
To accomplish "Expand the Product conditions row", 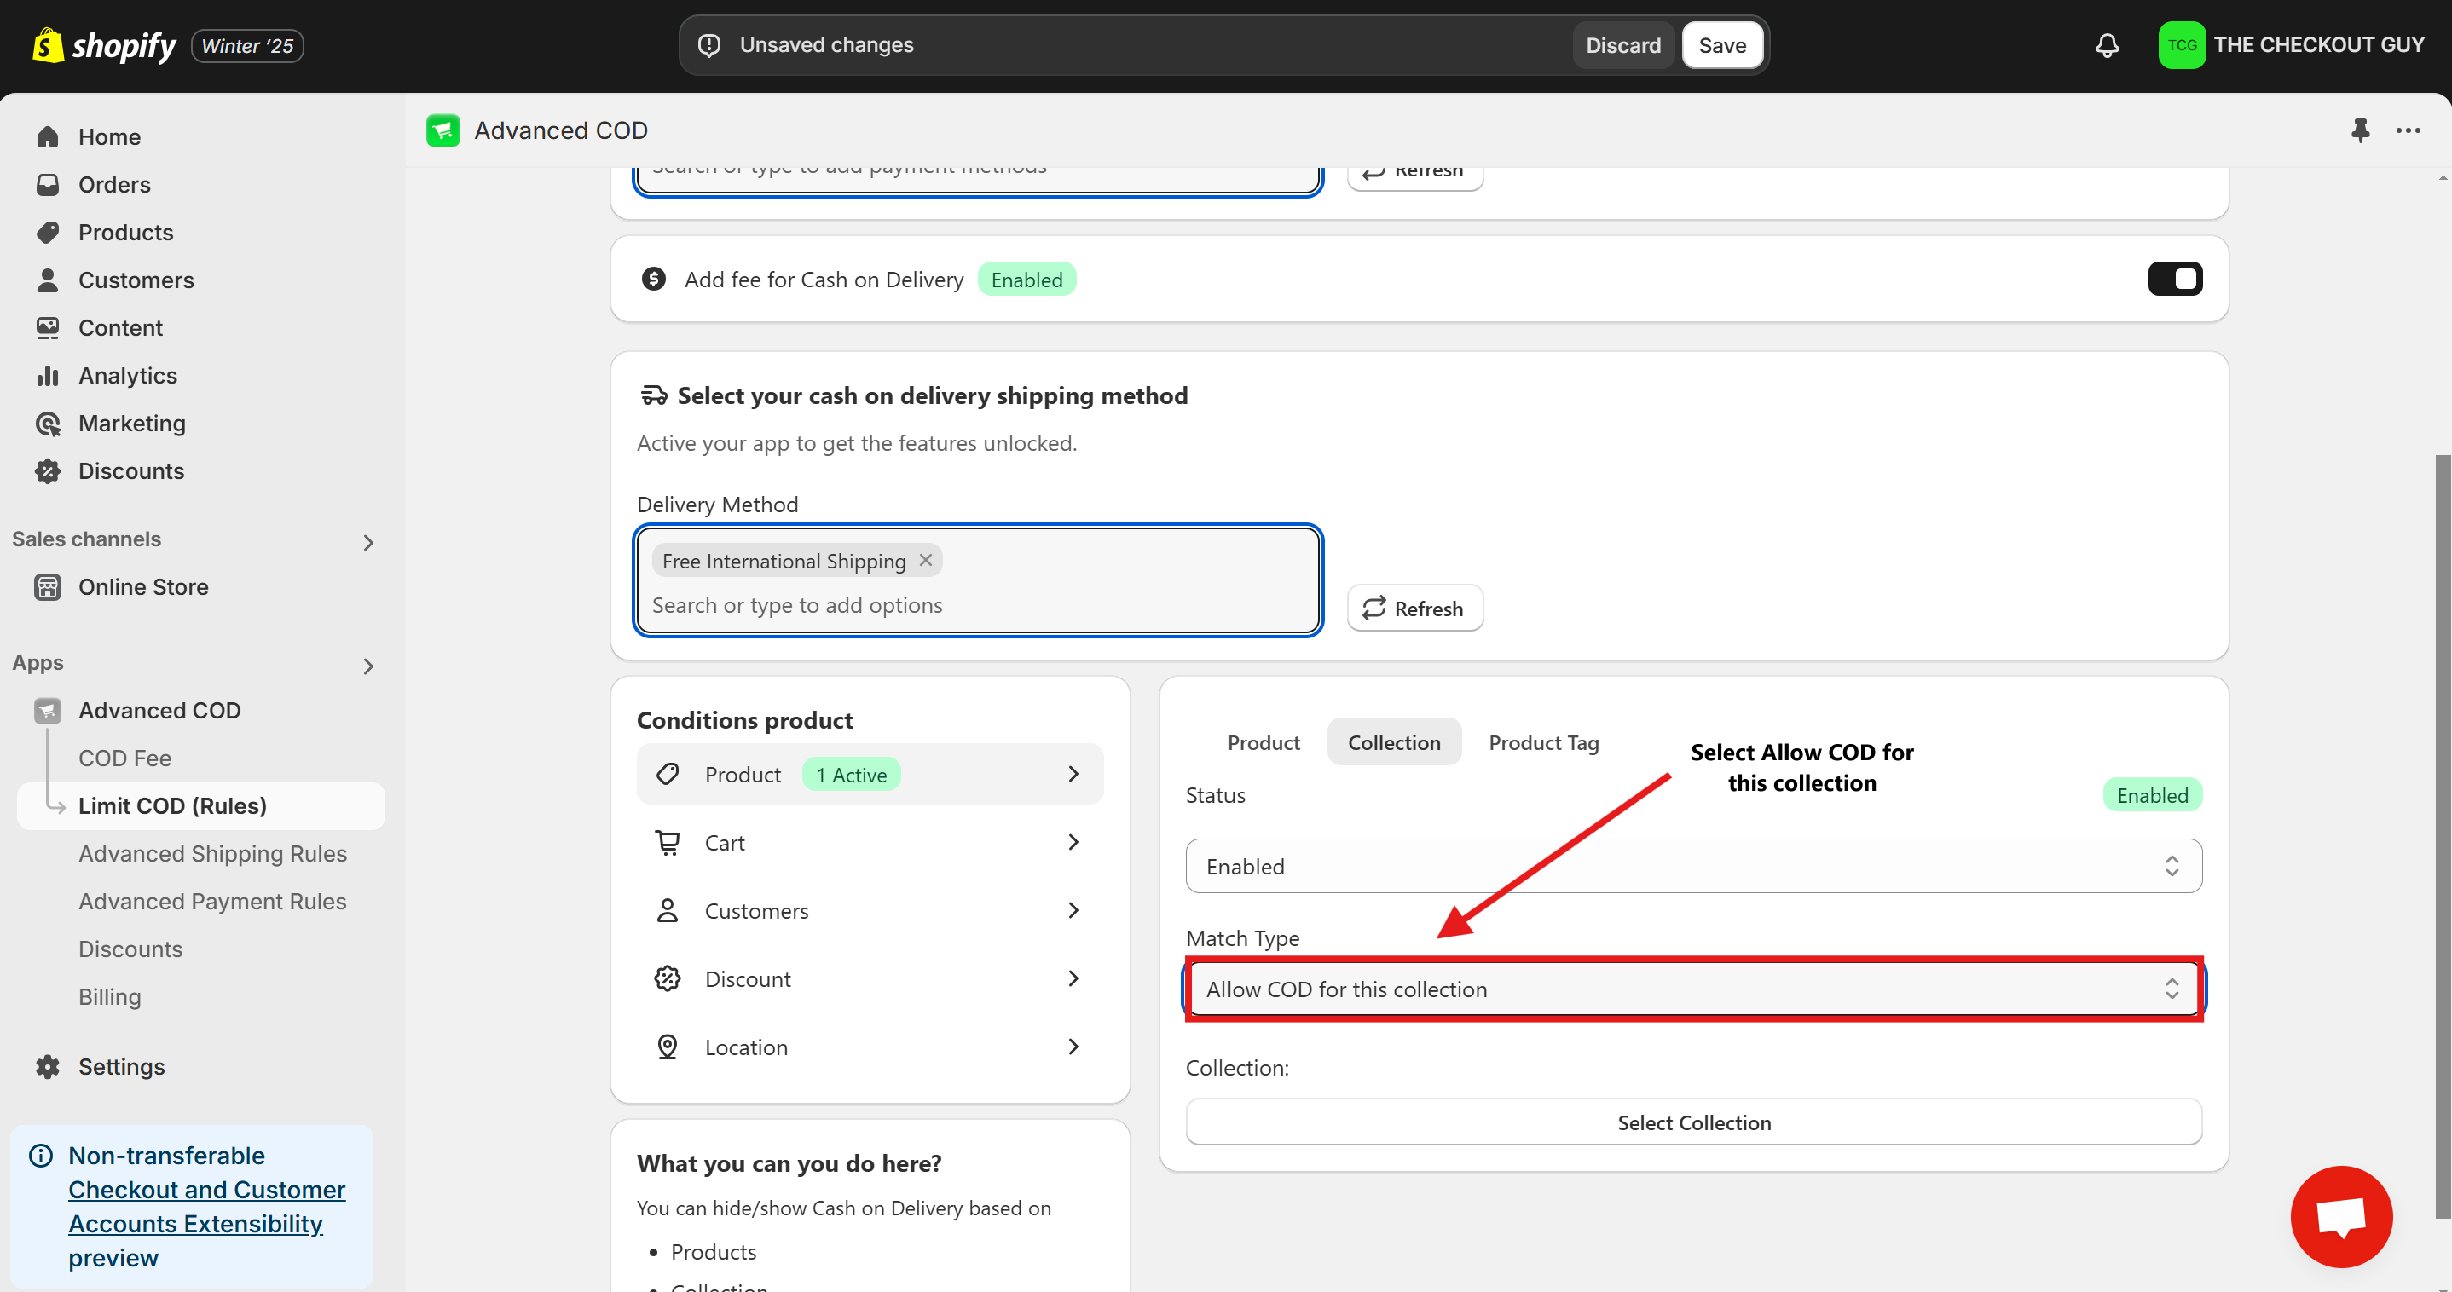I will (870, 774).
